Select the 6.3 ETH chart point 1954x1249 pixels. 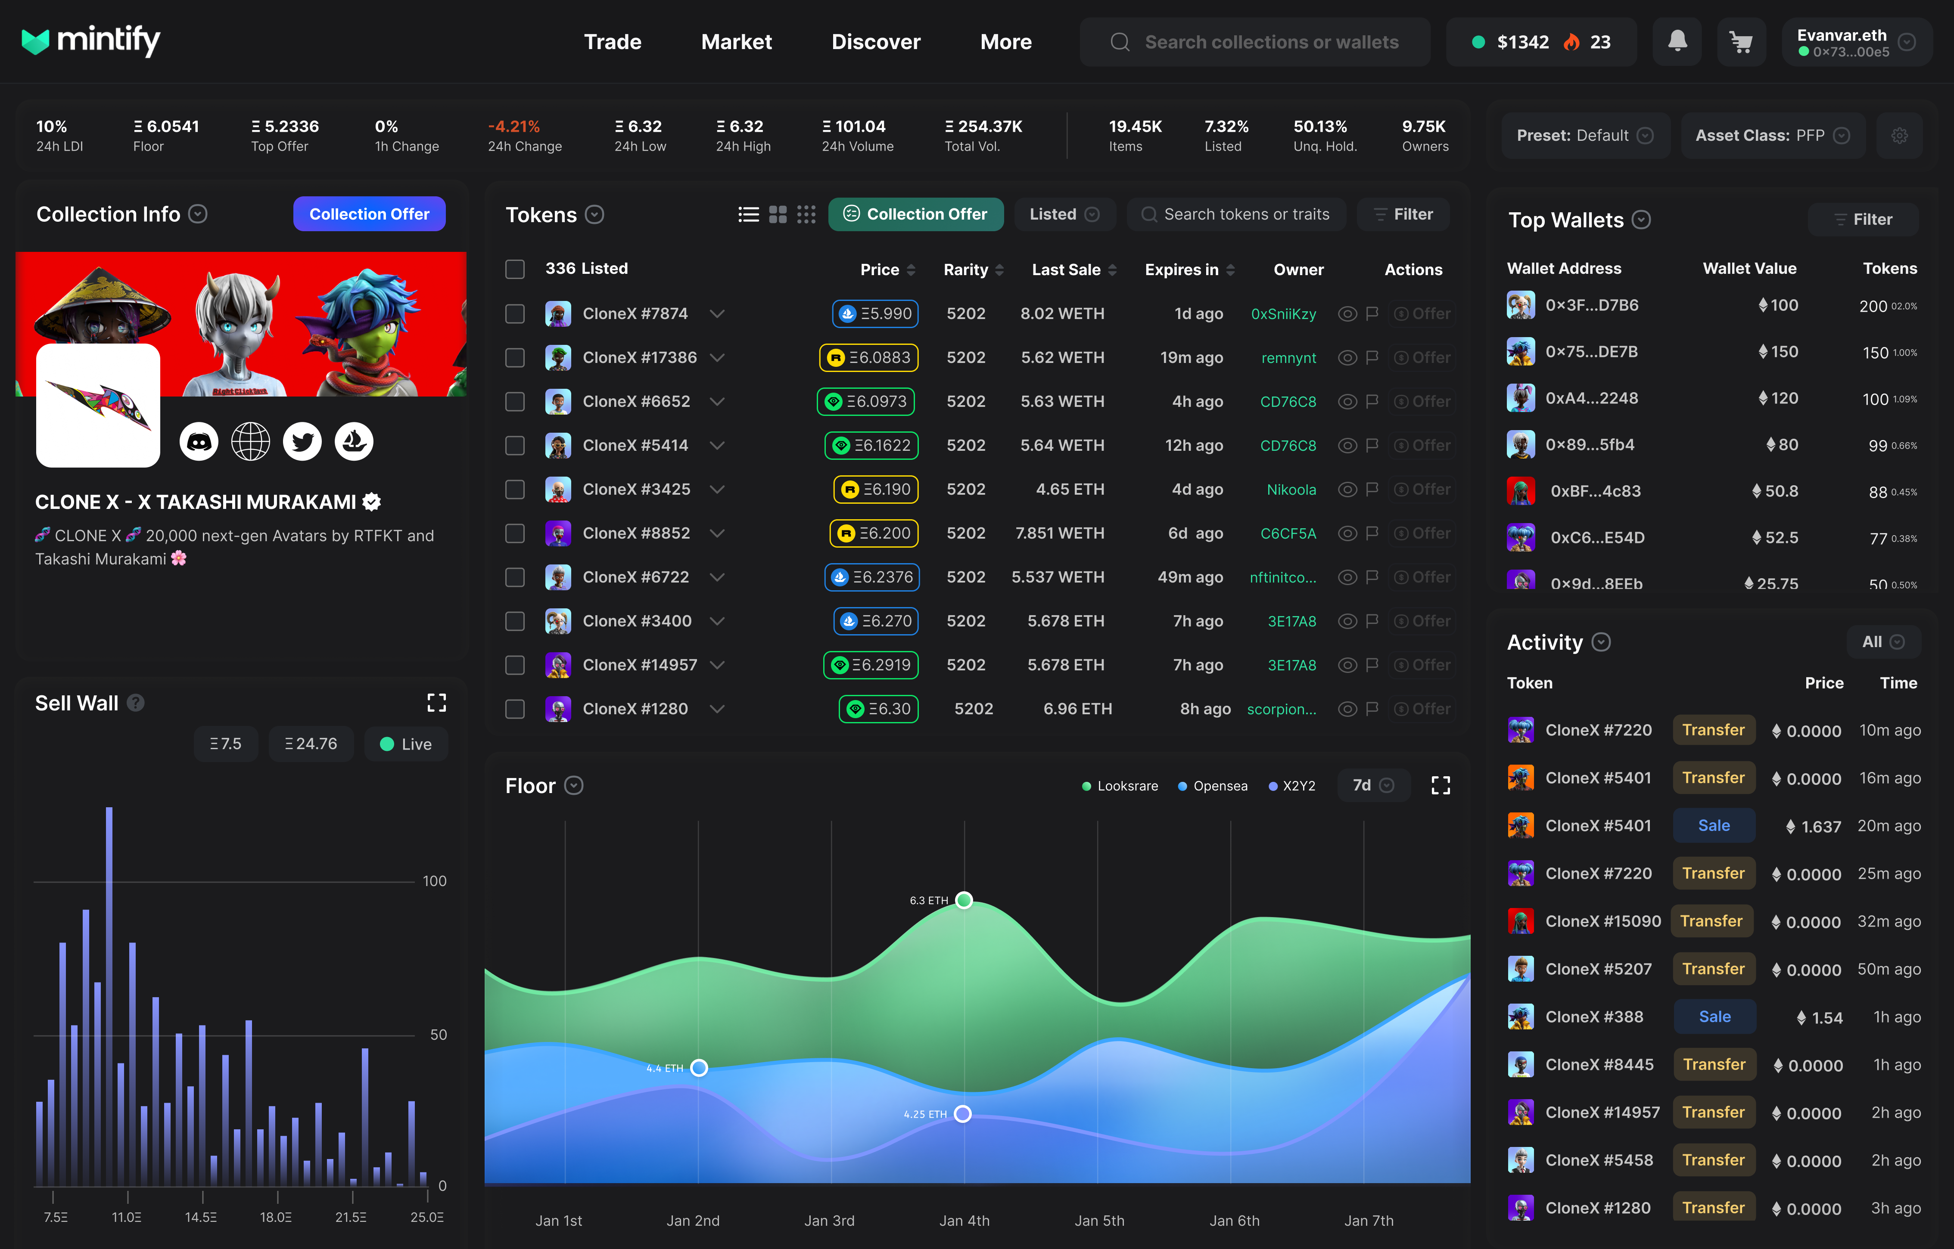963,899
